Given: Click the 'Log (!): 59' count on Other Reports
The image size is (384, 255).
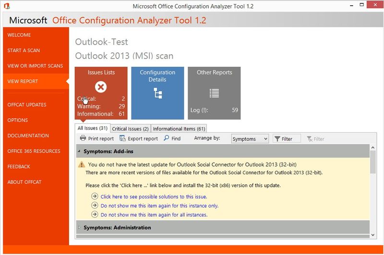Looking at the screenshot, I should click(x=214, y=110).
